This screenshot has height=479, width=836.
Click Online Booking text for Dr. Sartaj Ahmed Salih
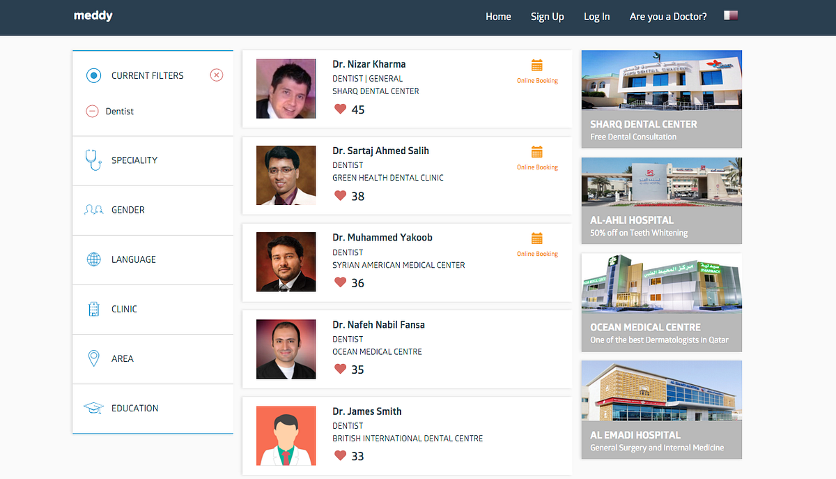(537, 167)
